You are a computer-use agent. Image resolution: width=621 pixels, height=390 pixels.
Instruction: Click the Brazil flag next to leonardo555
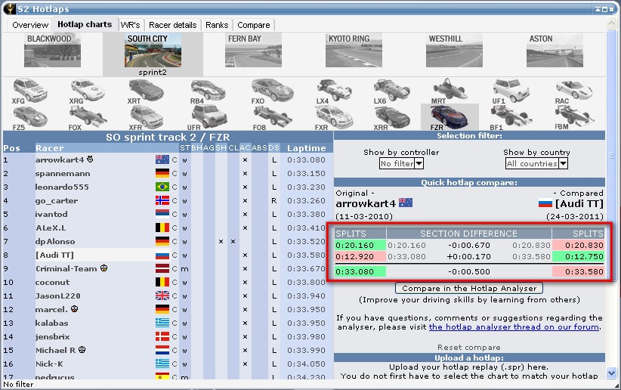pyautogui.click(x=162, y=187)
